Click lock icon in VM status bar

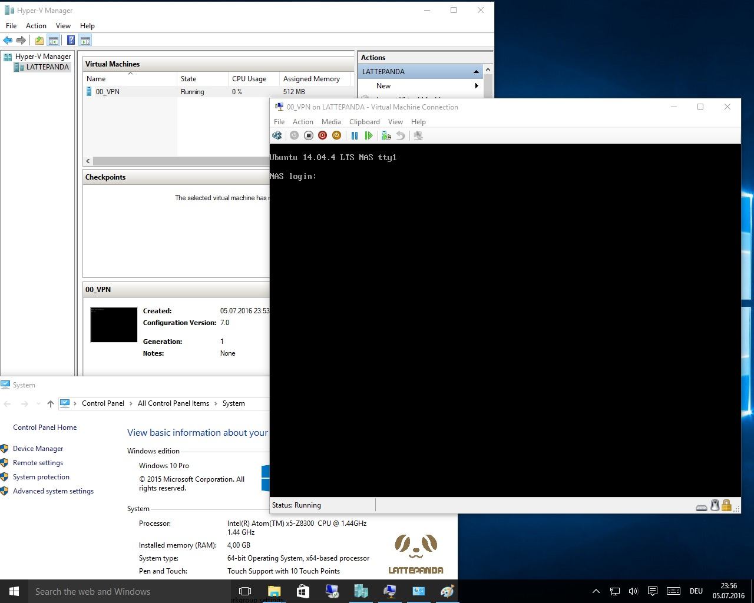coord(726,505)
